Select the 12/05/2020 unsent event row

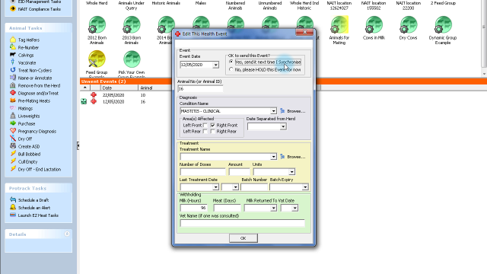(x=126, y=102)
